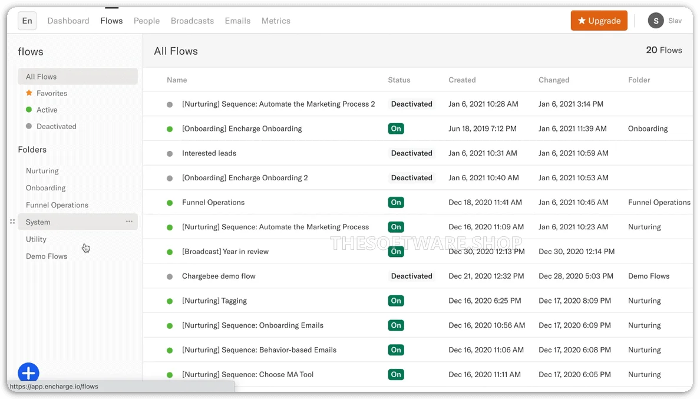Image resolution: width=700 pixels, height=399 pixels.
Task: Switch to the Metrics tab
Action: tap(276, 21)
